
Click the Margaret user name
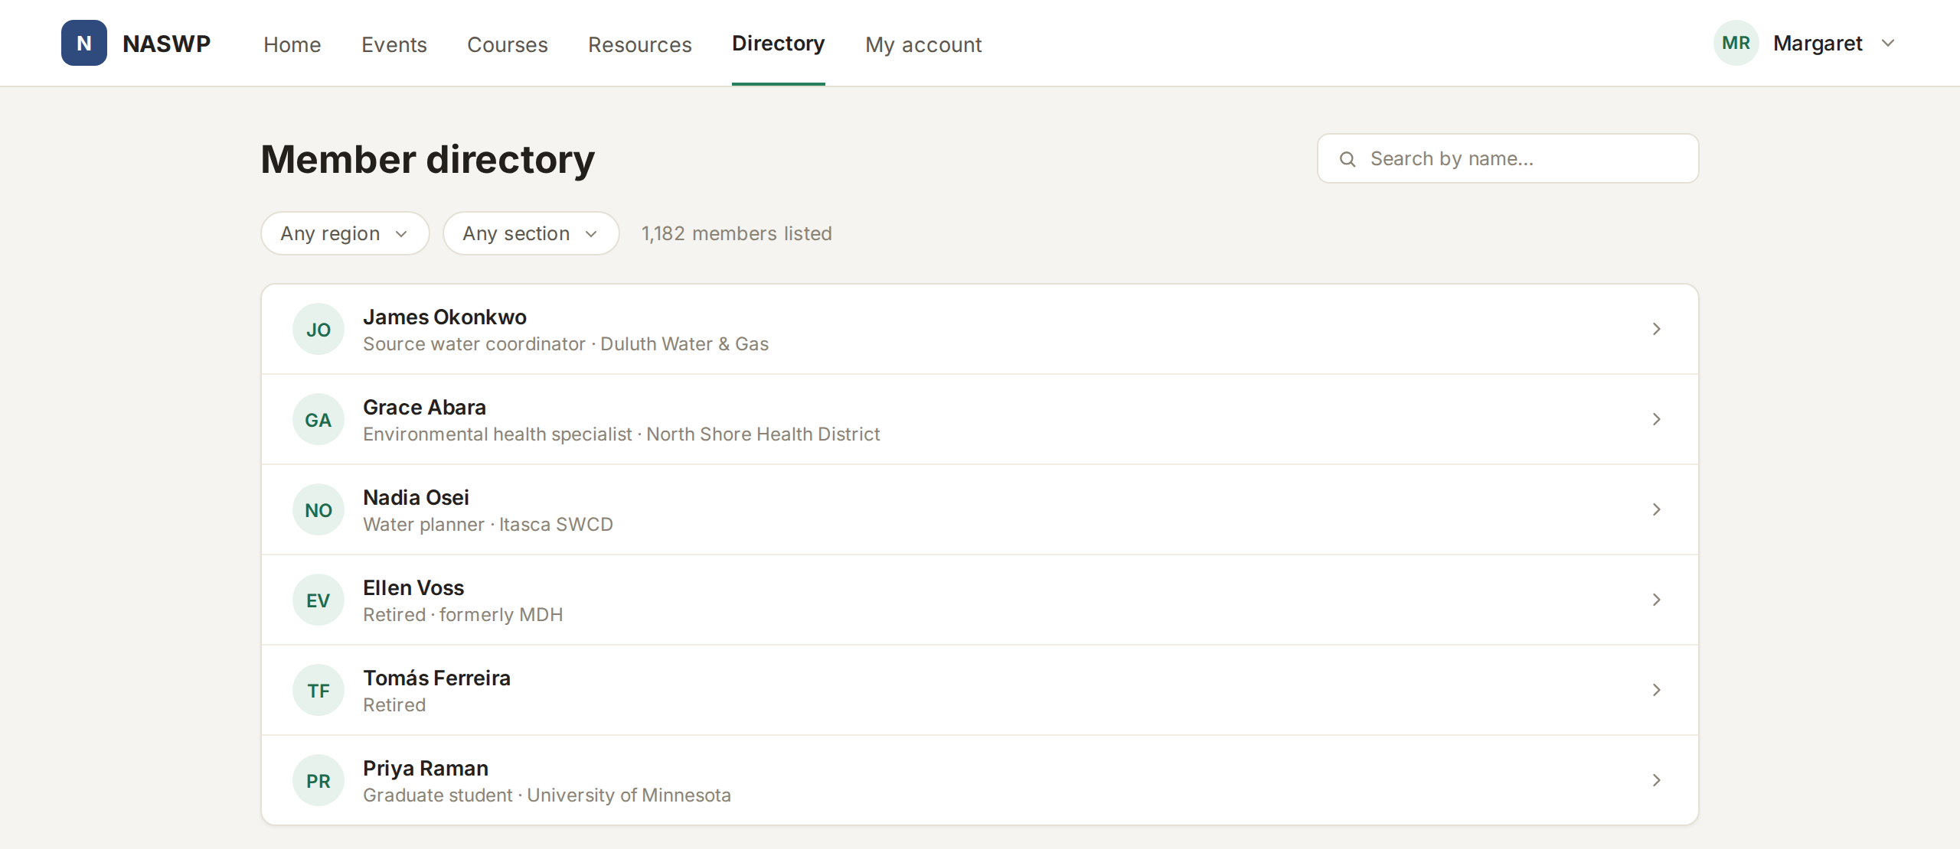point(1818,44)
